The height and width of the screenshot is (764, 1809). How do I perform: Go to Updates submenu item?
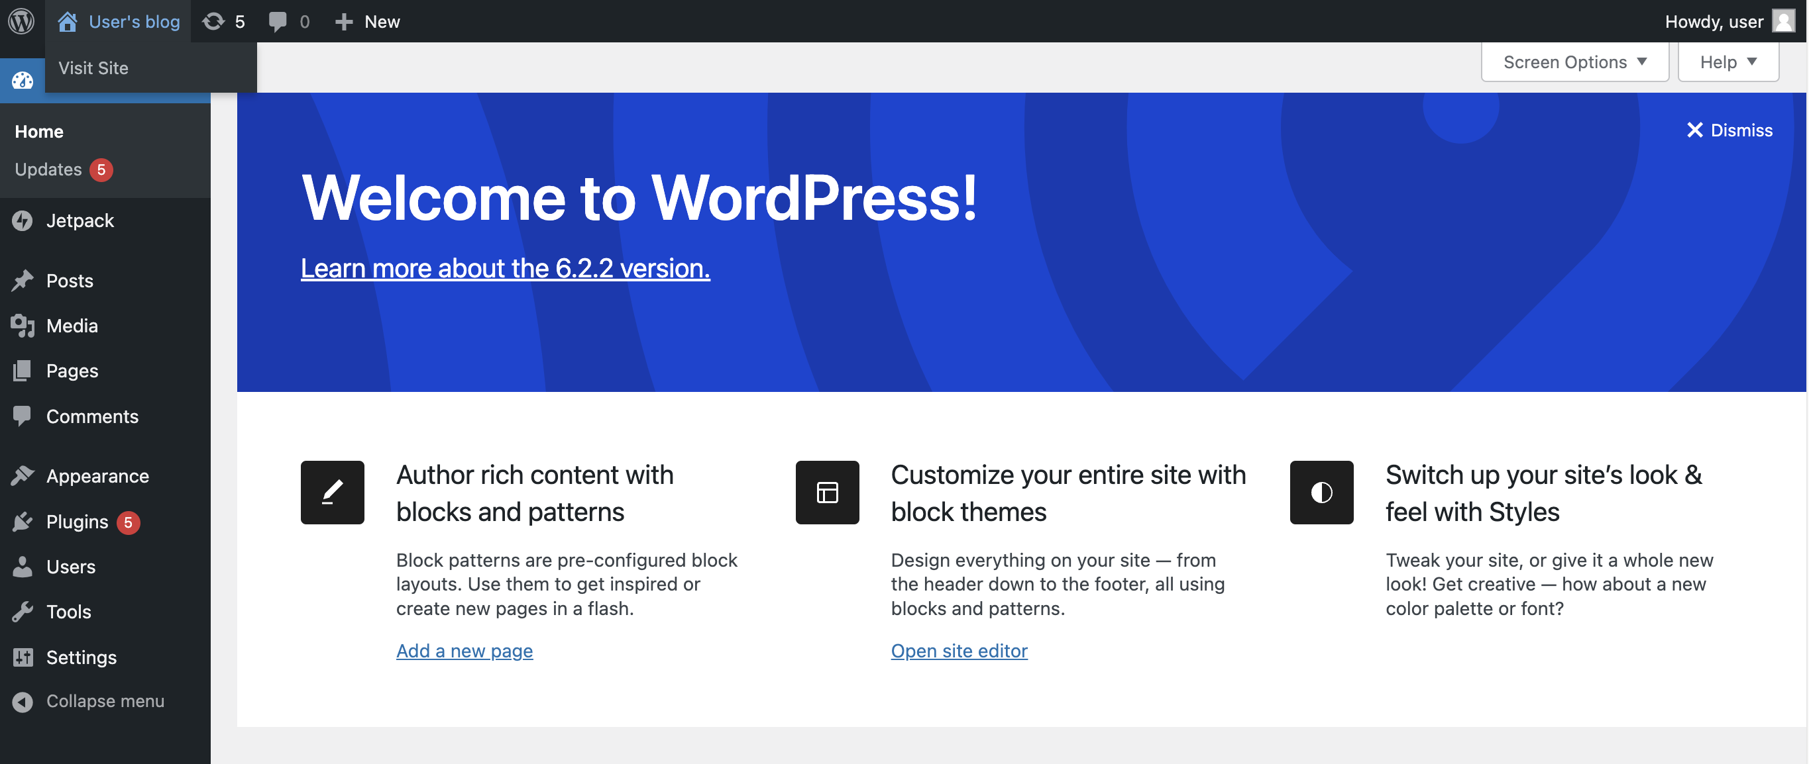pos(48,169)
